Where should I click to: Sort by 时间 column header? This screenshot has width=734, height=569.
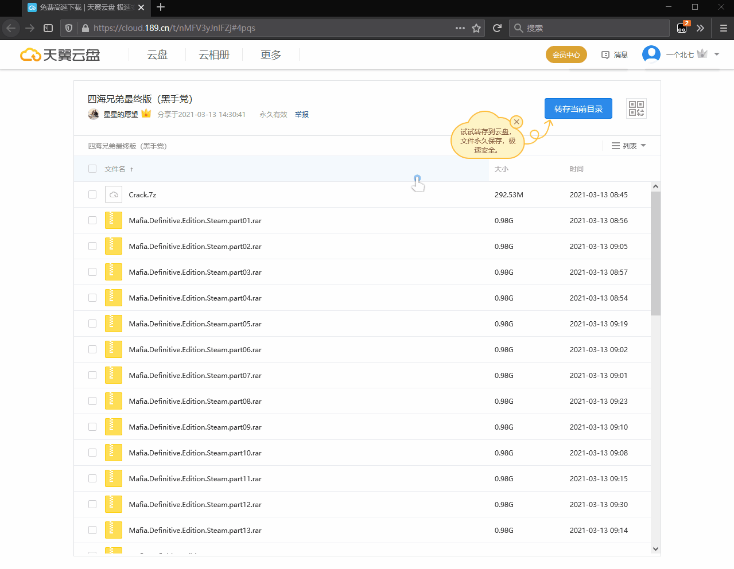577,169
